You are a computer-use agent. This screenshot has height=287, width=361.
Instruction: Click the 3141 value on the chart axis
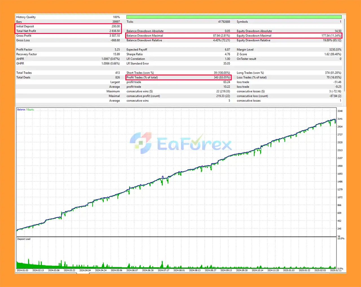(x=340, y=119)
